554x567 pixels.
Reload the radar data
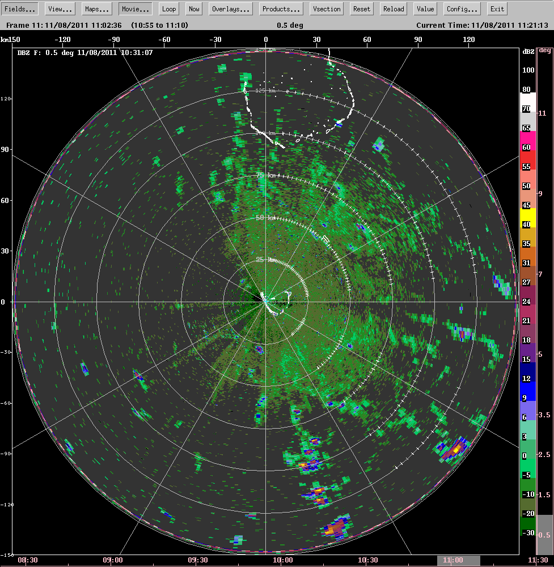click(x=394, y=9)
